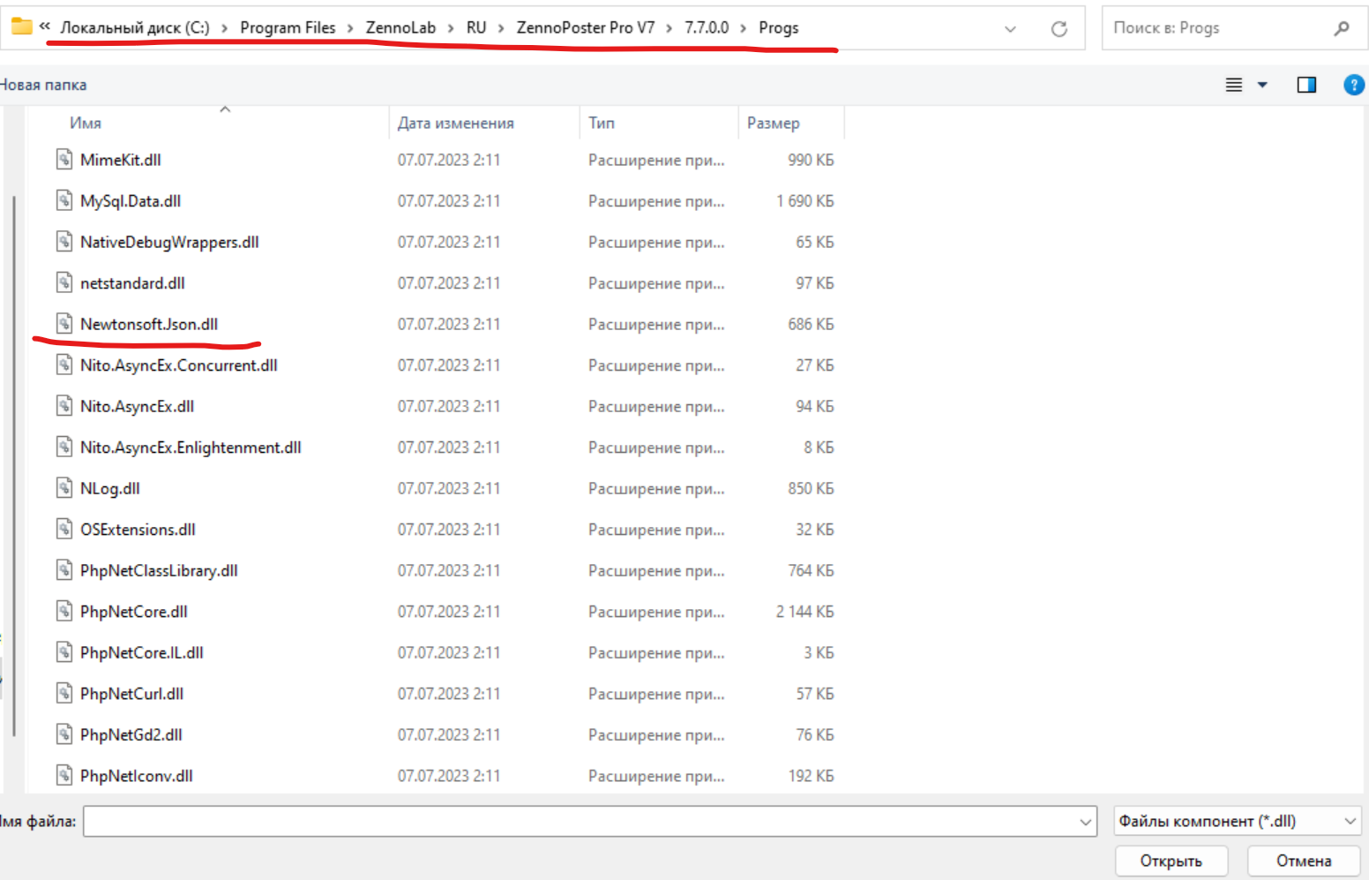Select the NLog.dll file name
Viewport: 1369px width, 880px height.
click(x=110, y=488)
